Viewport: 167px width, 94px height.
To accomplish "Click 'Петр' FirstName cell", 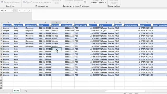I will pos(19,31).
